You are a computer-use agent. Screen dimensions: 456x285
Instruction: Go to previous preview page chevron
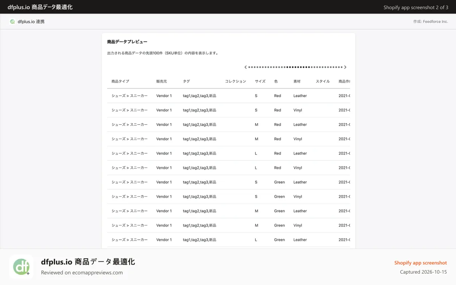(245, 67)
